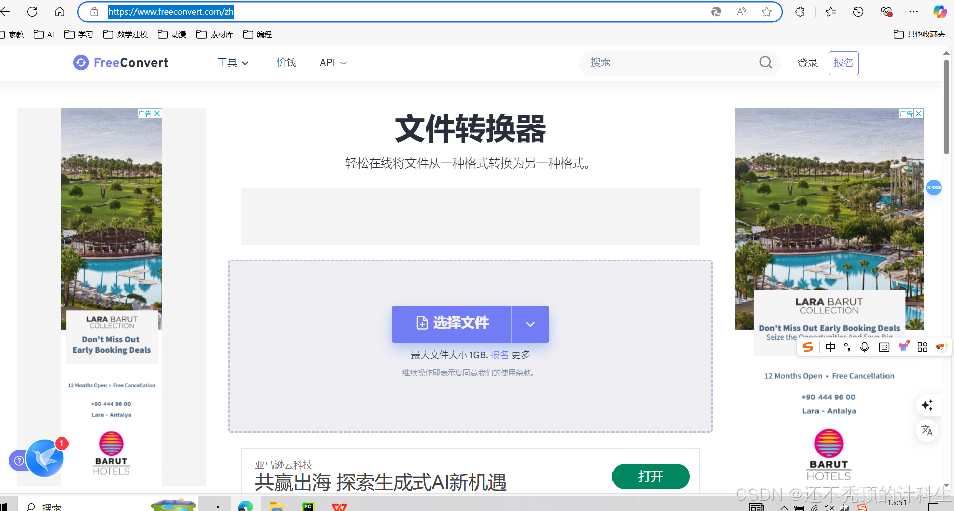Open browsing history clock icon

(858, 12)
